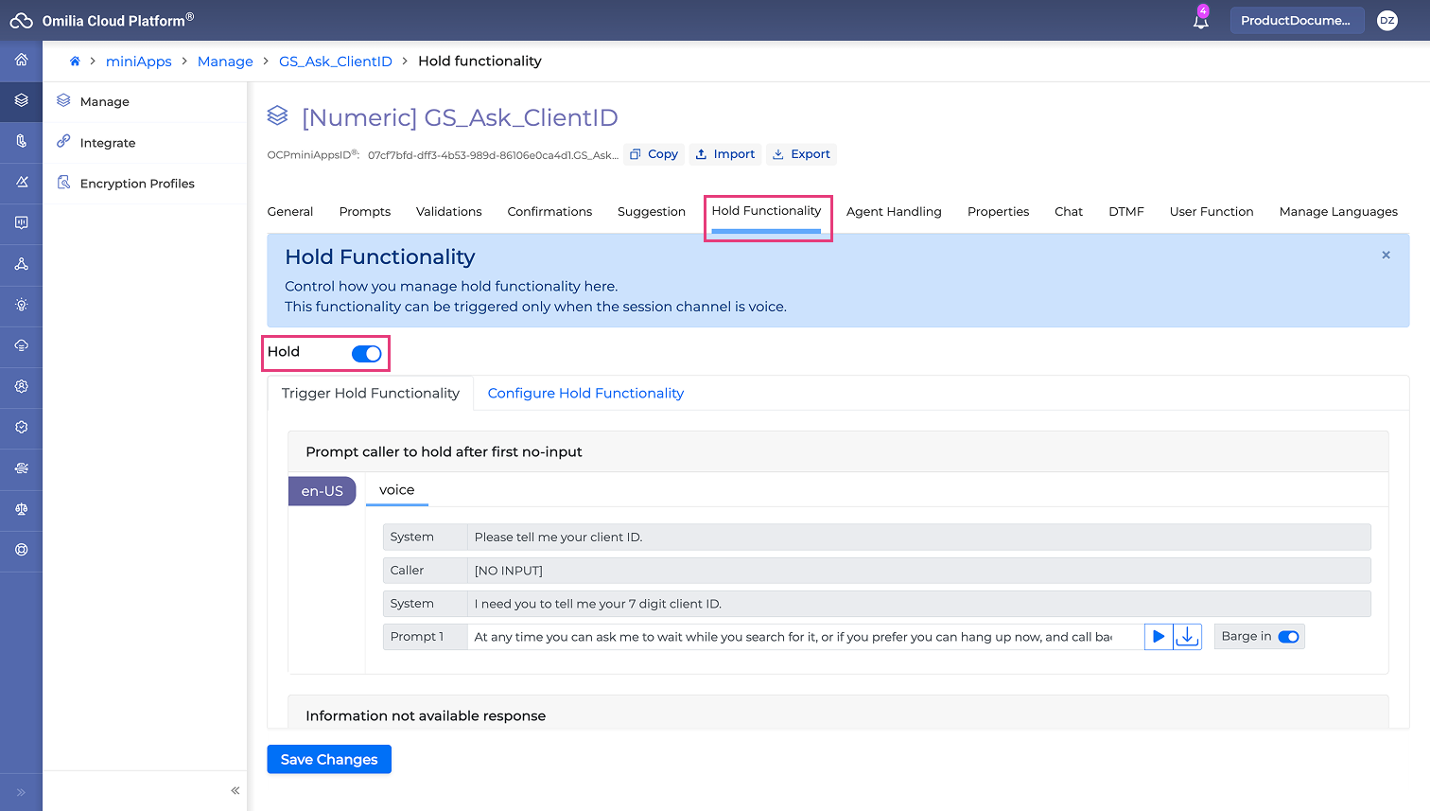Viewport: 1430px width, 811px height.
Task: Close the Hold Functionality info banner
Action: [1386, 256]
